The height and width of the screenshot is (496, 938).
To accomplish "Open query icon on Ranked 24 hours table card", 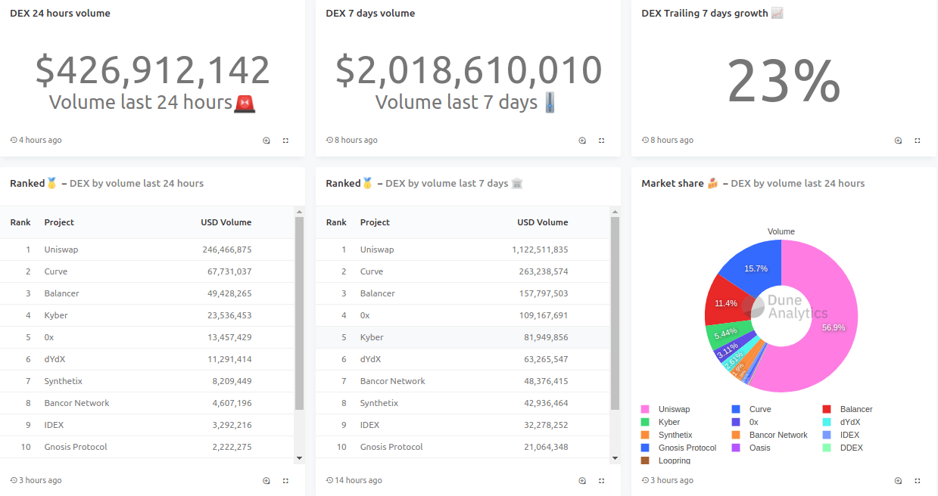I will point(266,481).
